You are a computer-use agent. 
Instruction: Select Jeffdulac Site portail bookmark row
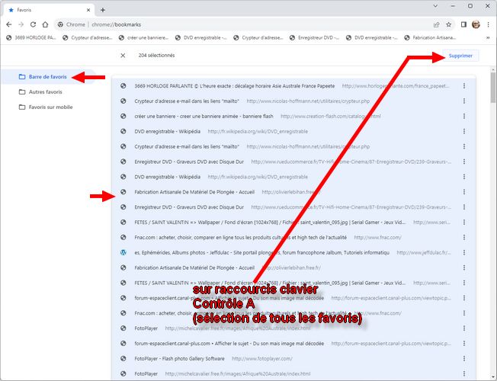click(x=293, y=253)
